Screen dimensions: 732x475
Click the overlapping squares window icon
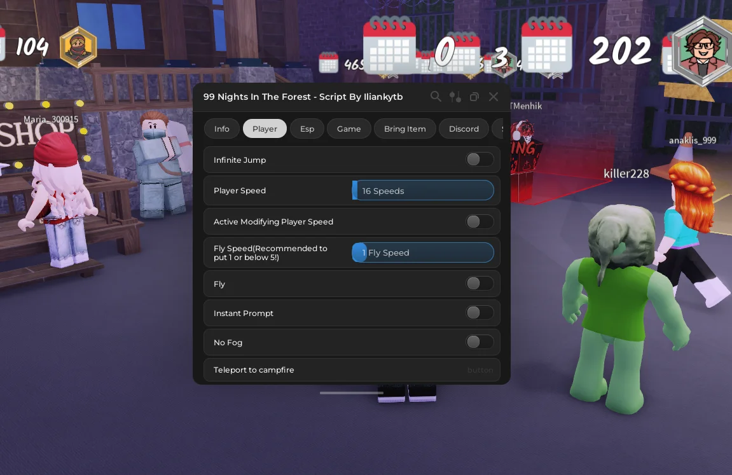pos(474,97)
